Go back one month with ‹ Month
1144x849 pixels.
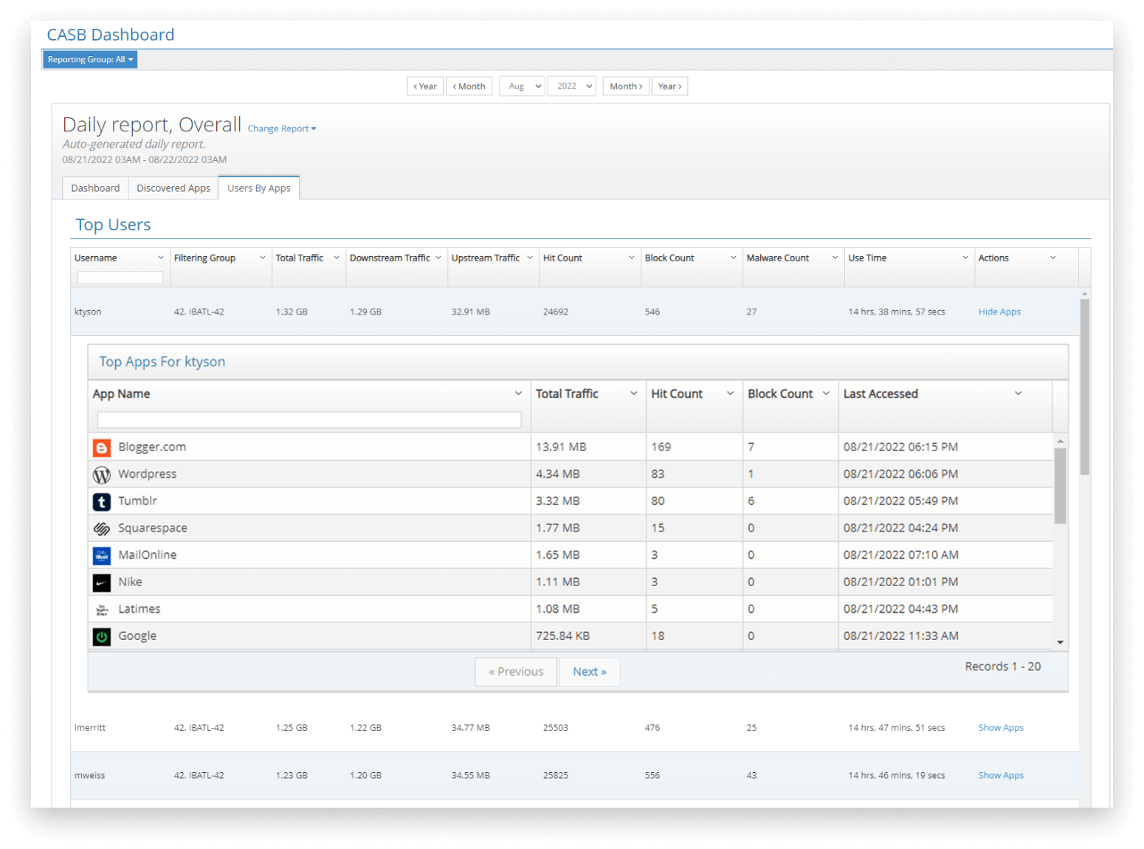(469, 86)
